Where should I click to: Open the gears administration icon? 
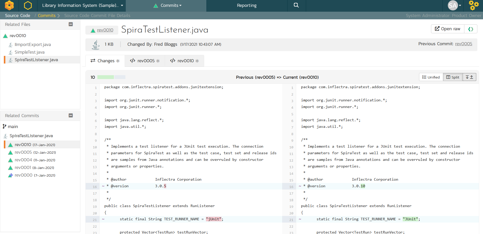pyautogui.click(x=474, y=5)
